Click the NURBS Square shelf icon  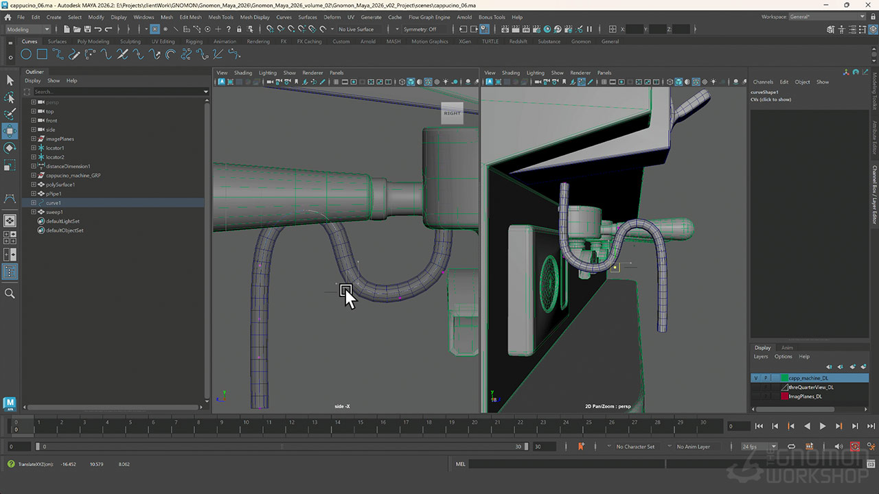click(42, 55)
